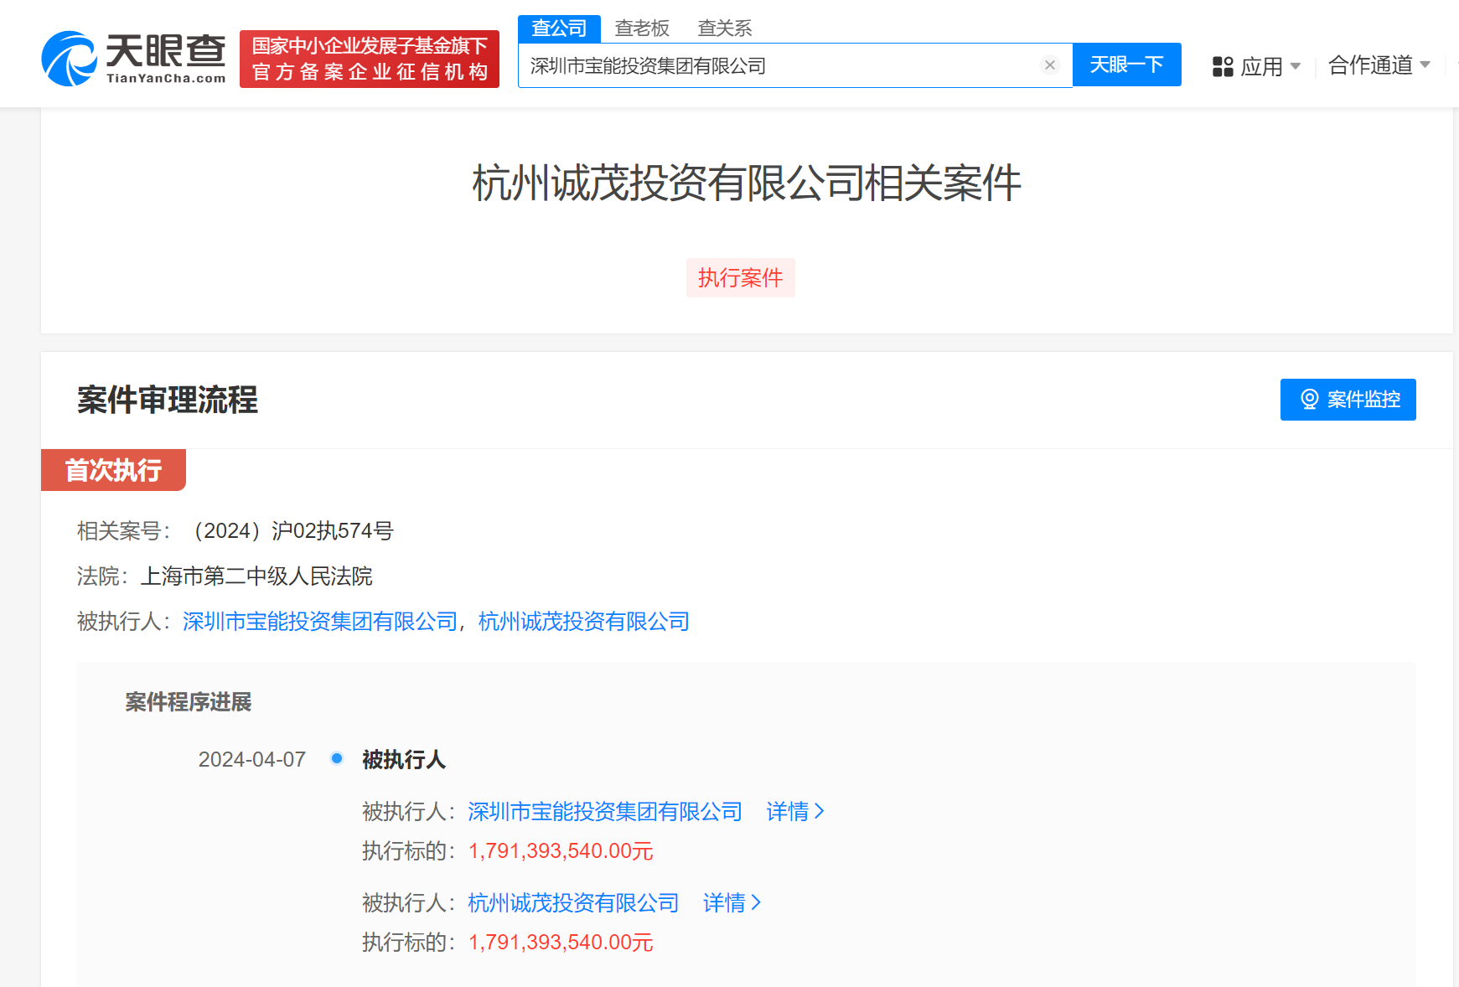Viewport: 1459px width, 987px height.
Task: Switch to the 查老板 search tab
Action: point(642,28)
